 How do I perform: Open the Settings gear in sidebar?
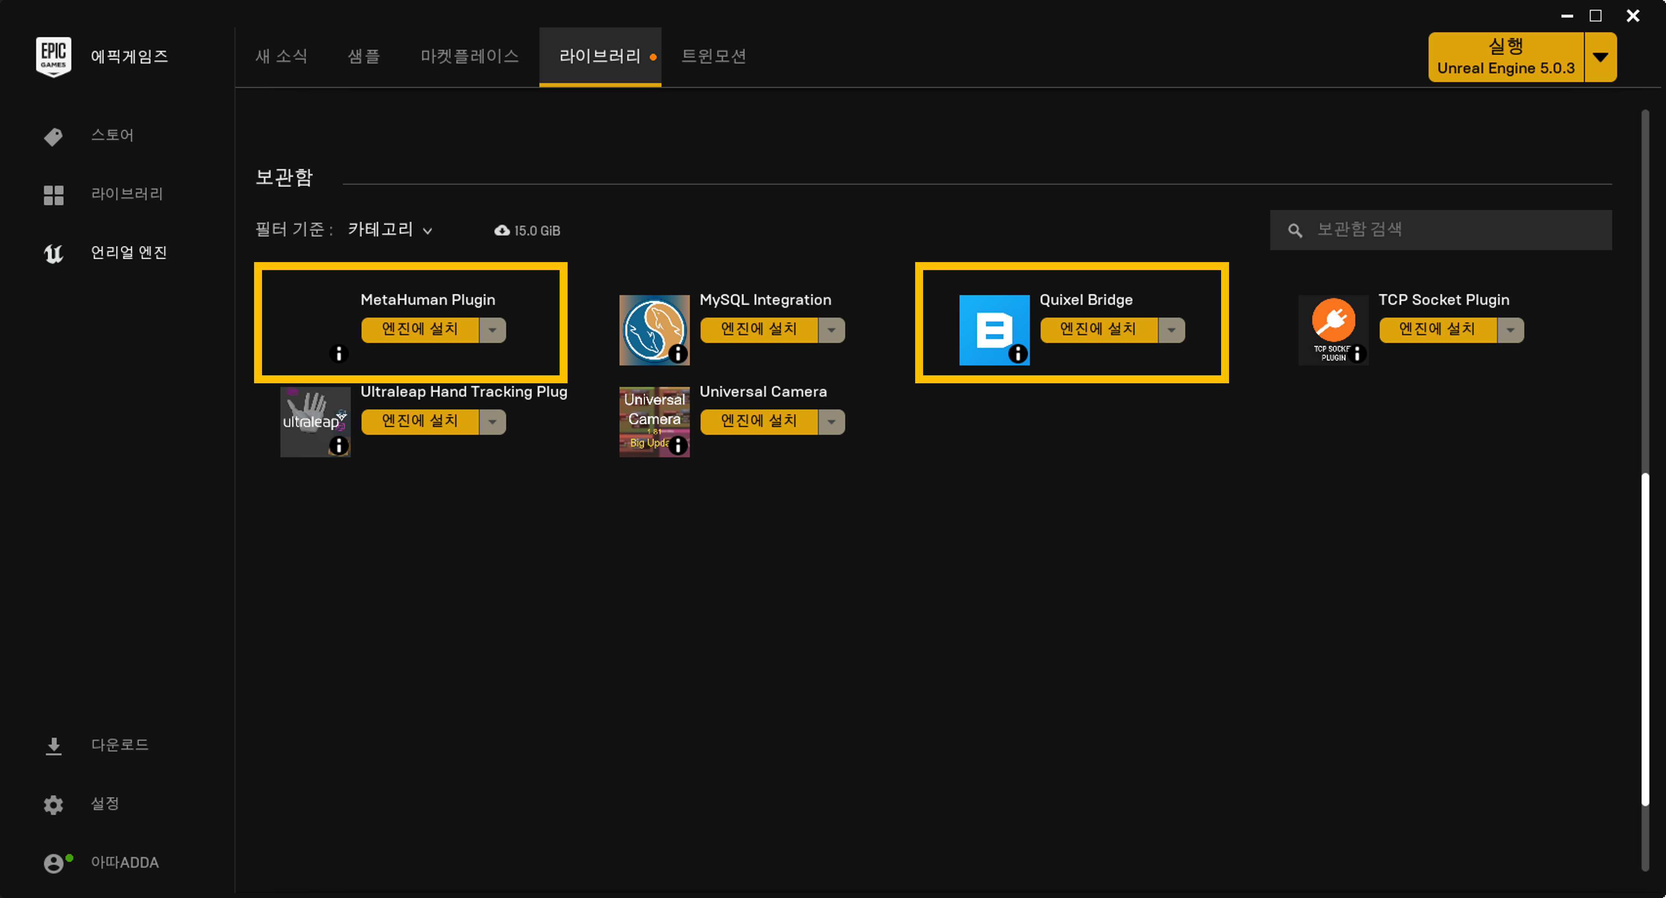[54, 804]
